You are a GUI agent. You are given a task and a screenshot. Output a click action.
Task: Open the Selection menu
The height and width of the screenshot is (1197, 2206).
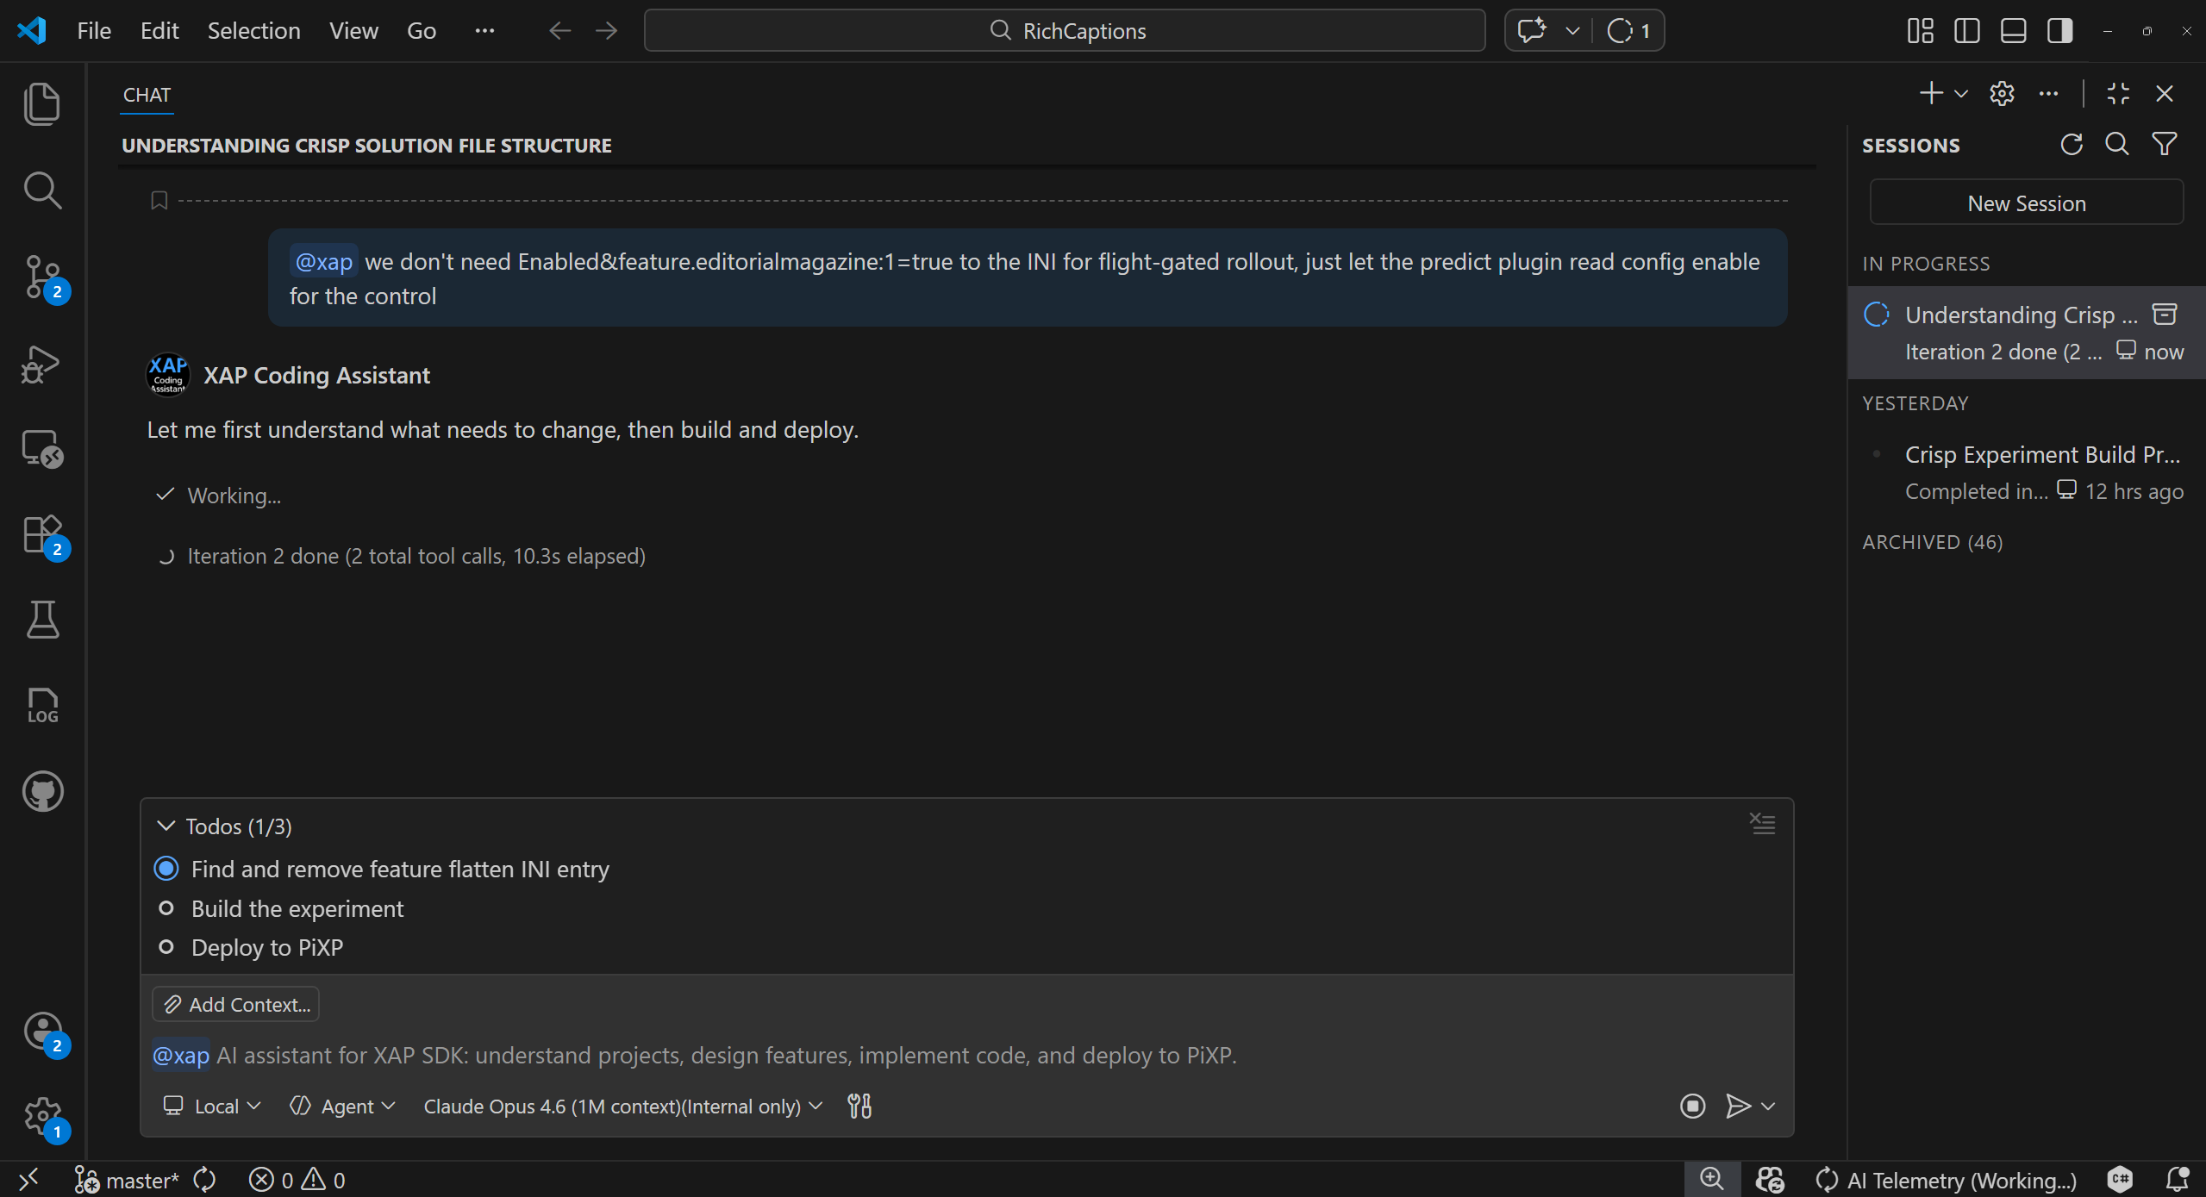(x=253, y=31)
